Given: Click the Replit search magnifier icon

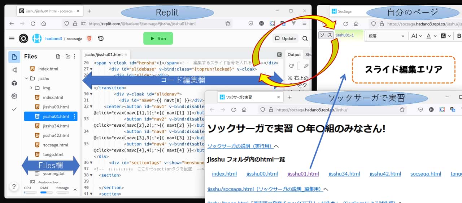Looking at the screenshot, I should (x=305, y=39).
